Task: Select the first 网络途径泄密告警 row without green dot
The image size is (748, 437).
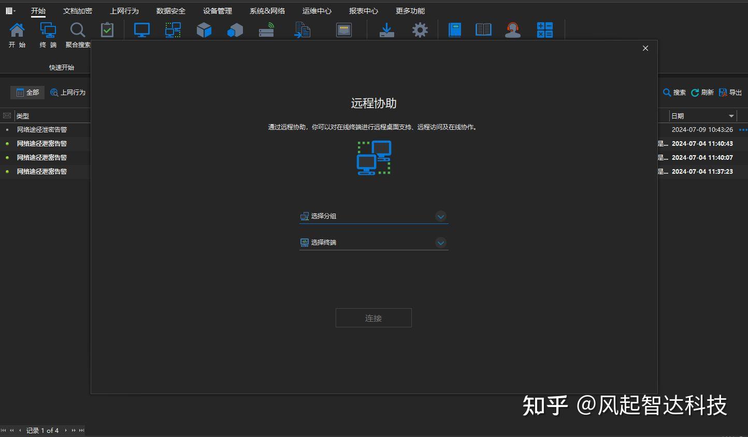Action: (42, 130)
